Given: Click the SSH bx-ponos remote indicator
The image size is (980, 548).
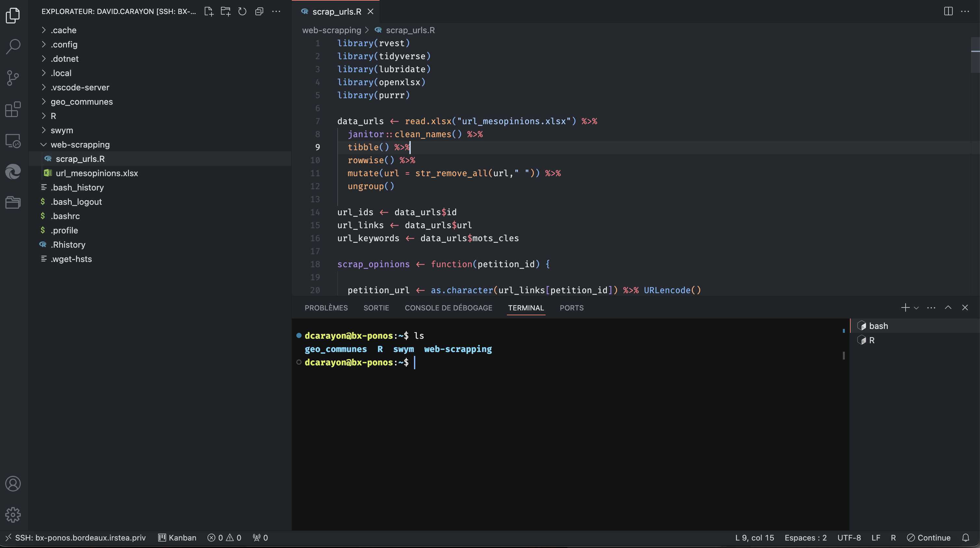Looking at the screenshot, I should pos(75,538).
